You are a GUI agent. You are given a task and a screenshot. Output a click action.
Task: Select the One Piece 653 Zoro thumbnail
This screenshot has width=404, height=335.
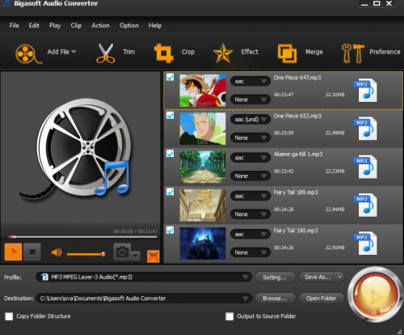tap(203, 129)
